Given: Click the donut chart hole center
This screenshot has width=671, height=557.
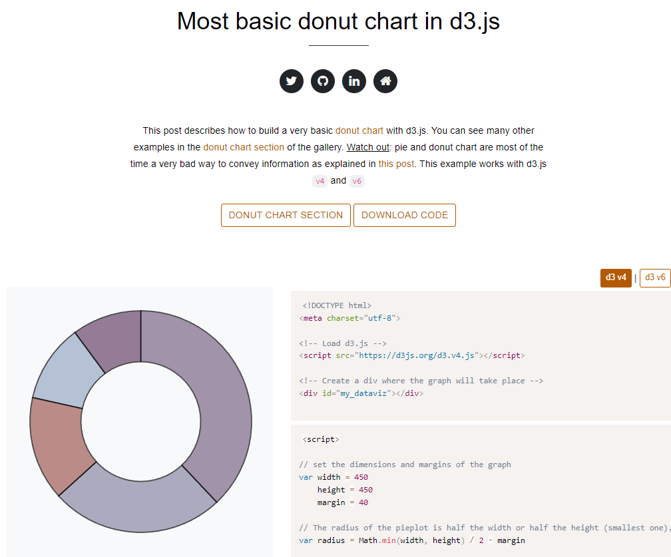Looking at the screenshot, I should pyautogui.click(x=140, y=419).
